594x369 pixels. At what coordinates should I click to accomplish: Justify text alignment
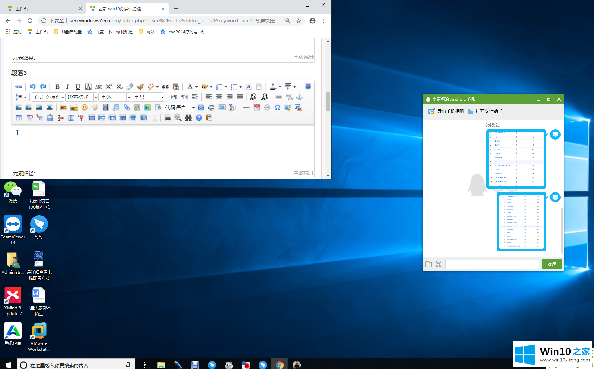point(240,97)
